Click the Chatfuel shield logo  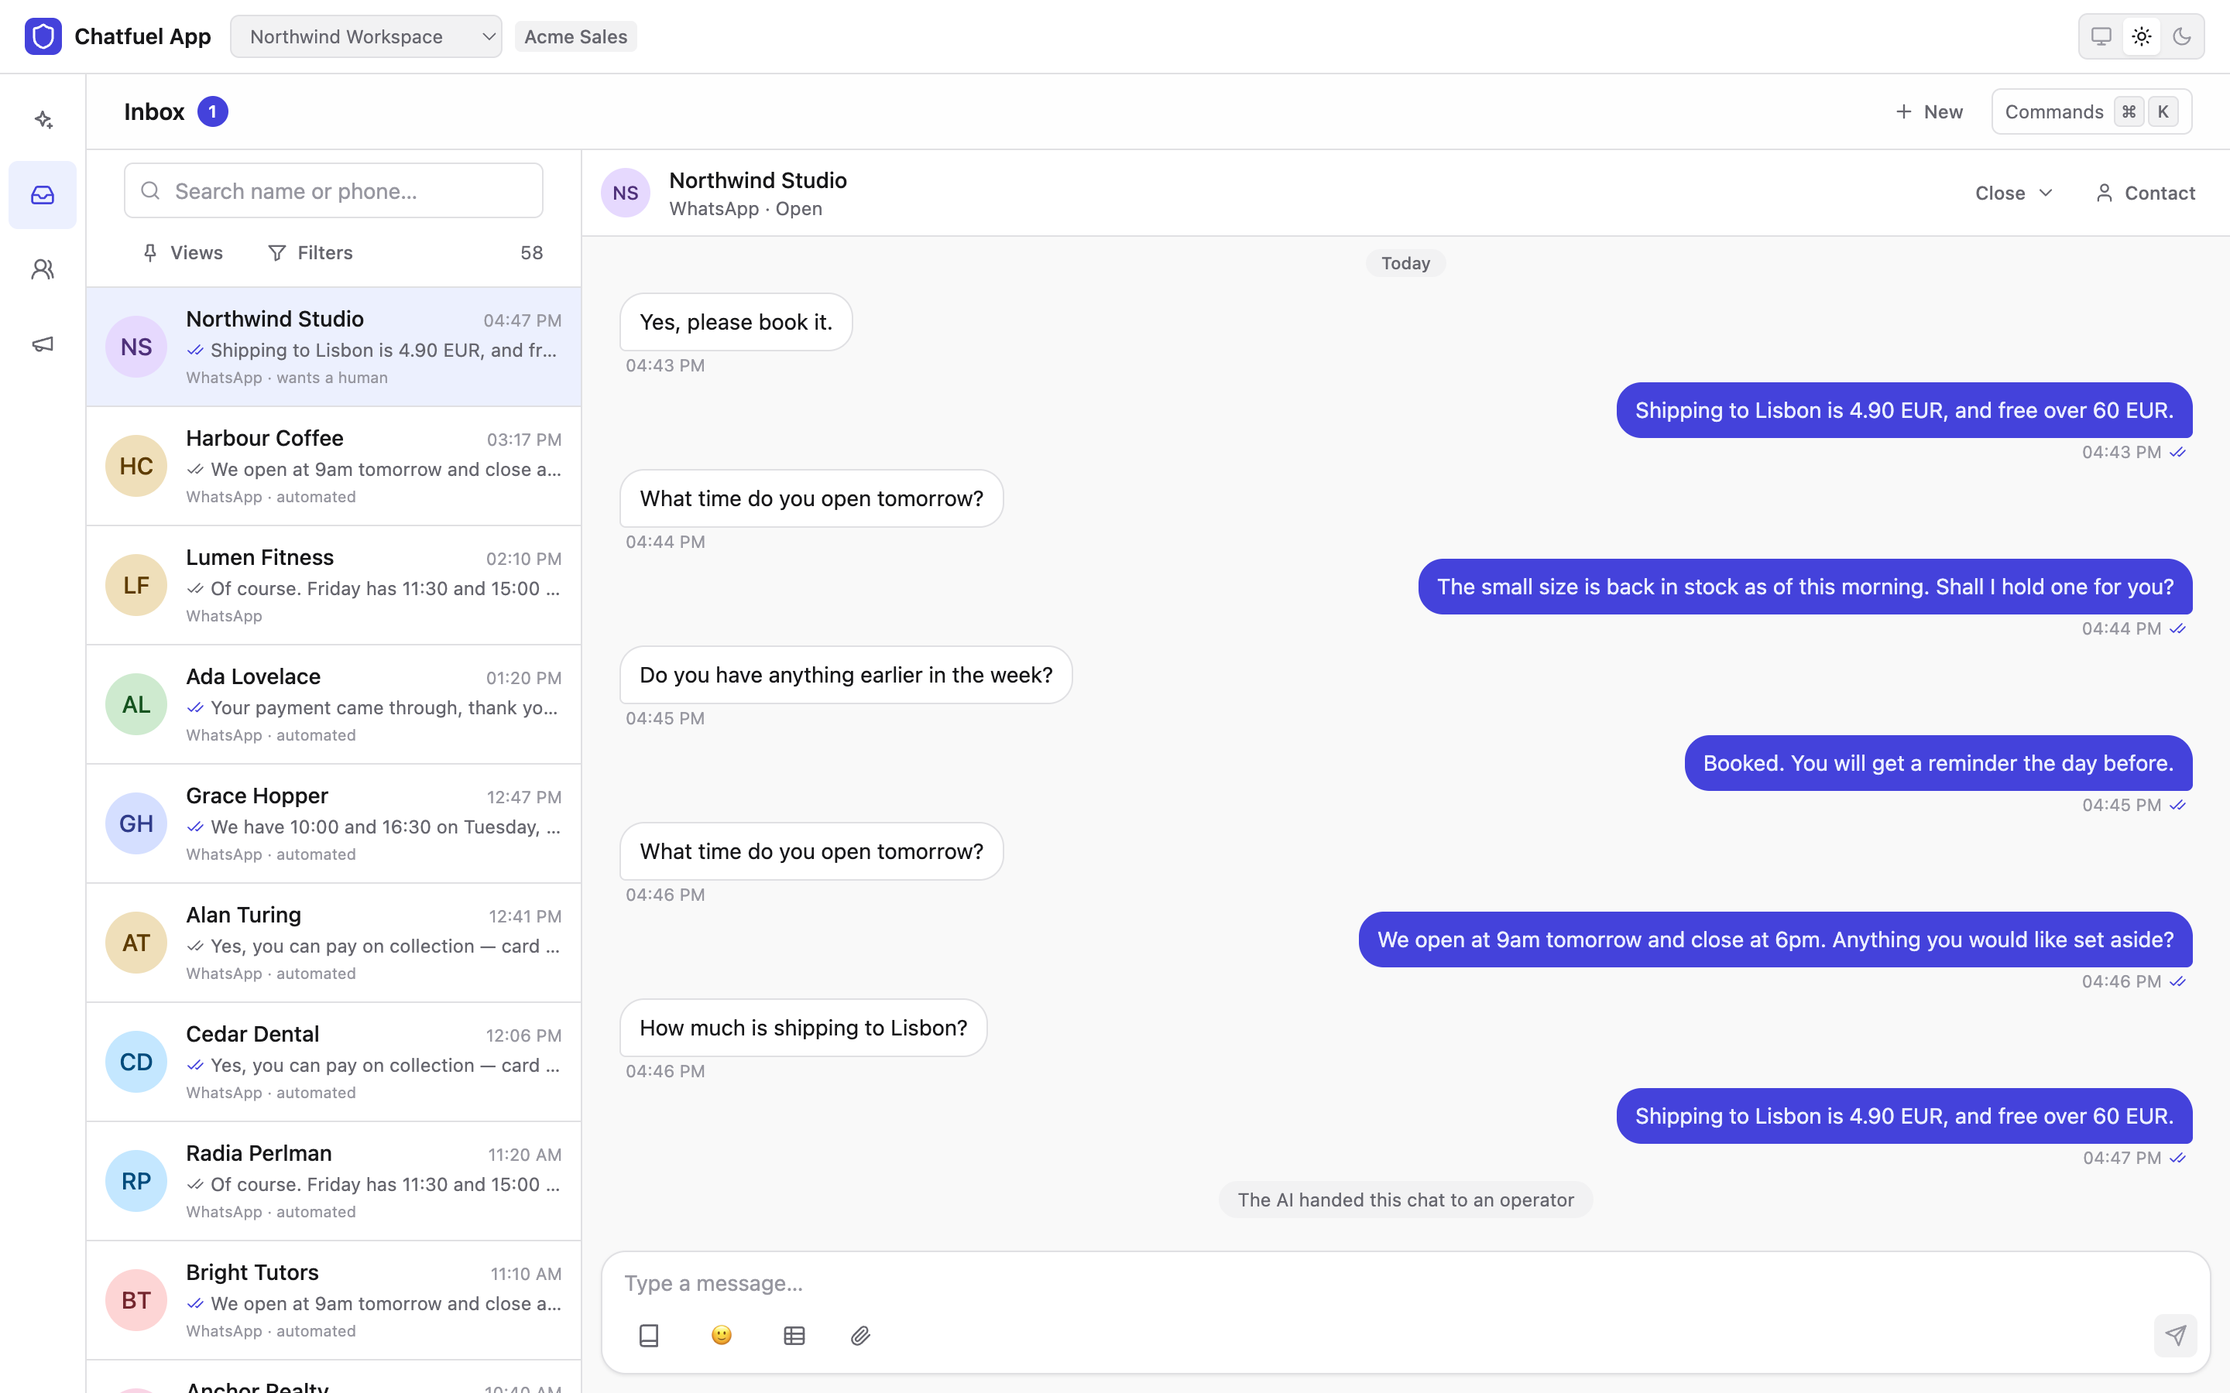tap(43, 37)
